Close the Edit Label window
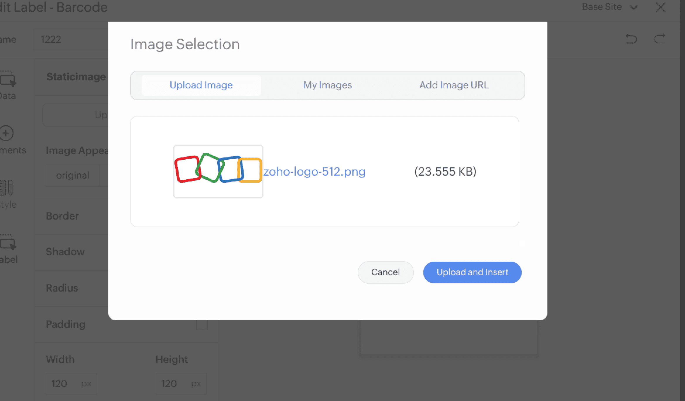 (x=661, y=7)
